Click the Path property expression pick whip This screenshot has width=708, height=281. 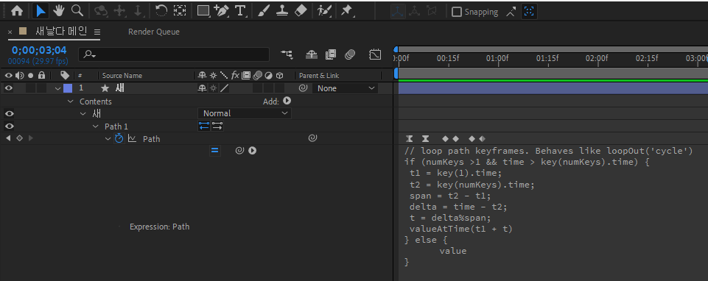pos(312,138)
